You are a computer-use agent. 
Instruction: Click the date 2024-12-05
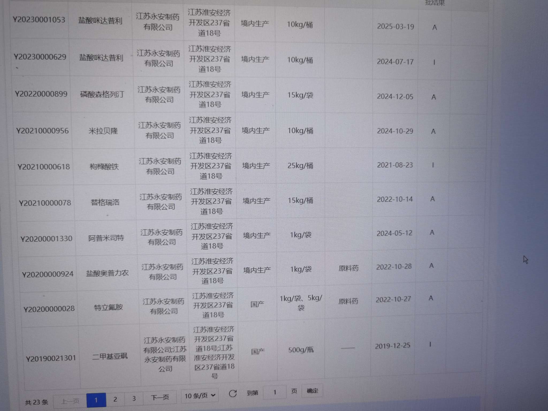click(395, 96)
